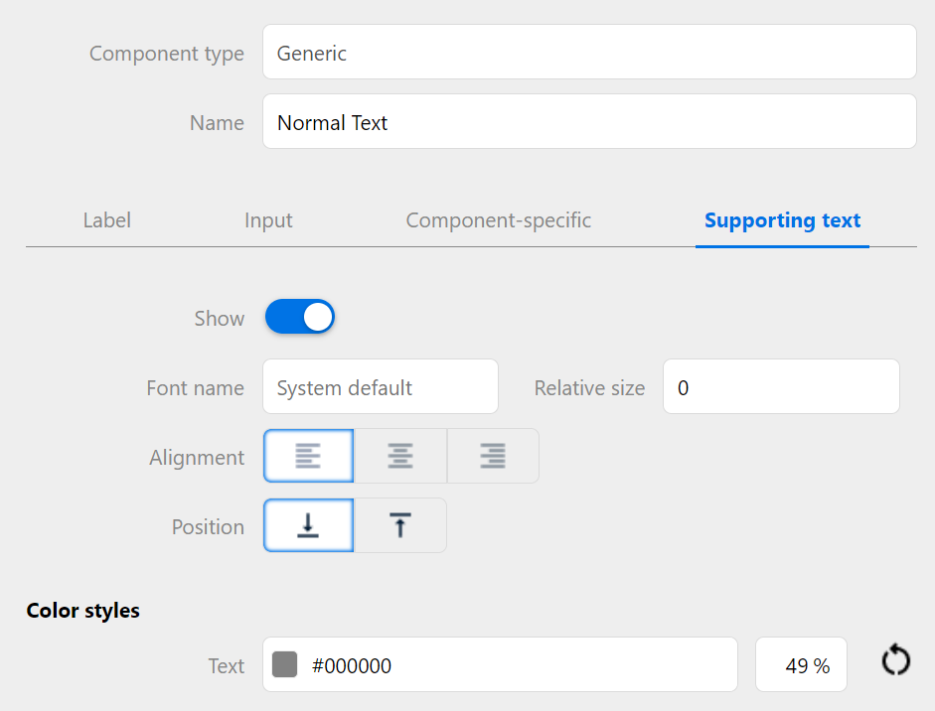The height and width of the screenshot is (711, 935).
Task: Go to the Component-specific tab
Action: 498,220
